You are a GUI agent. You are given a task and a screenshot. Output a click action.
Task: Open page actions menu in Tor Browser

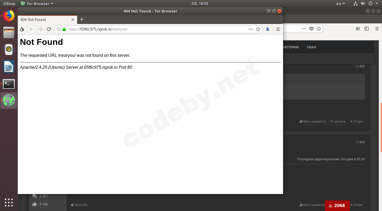coord(251,29)
